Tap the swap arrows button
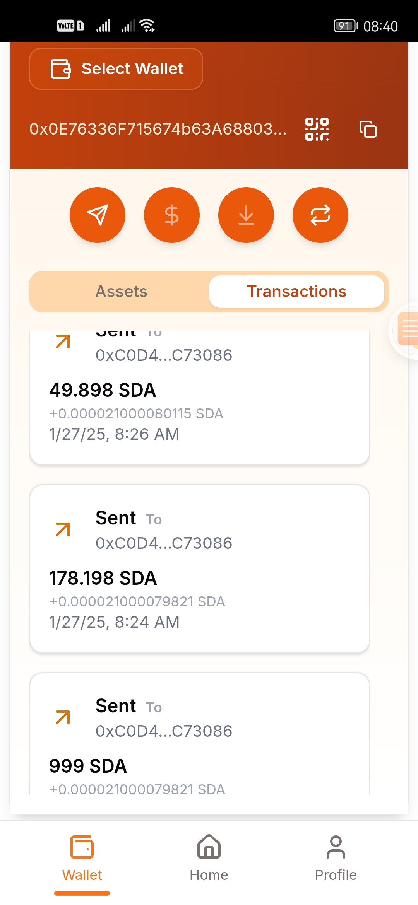This screenshot has height=905, width=418. click(320, 215)
